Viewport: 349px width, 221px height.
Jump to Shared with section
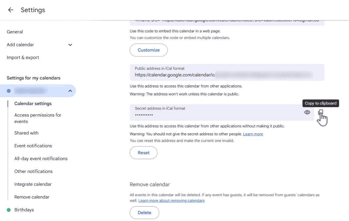pos(26,133)
